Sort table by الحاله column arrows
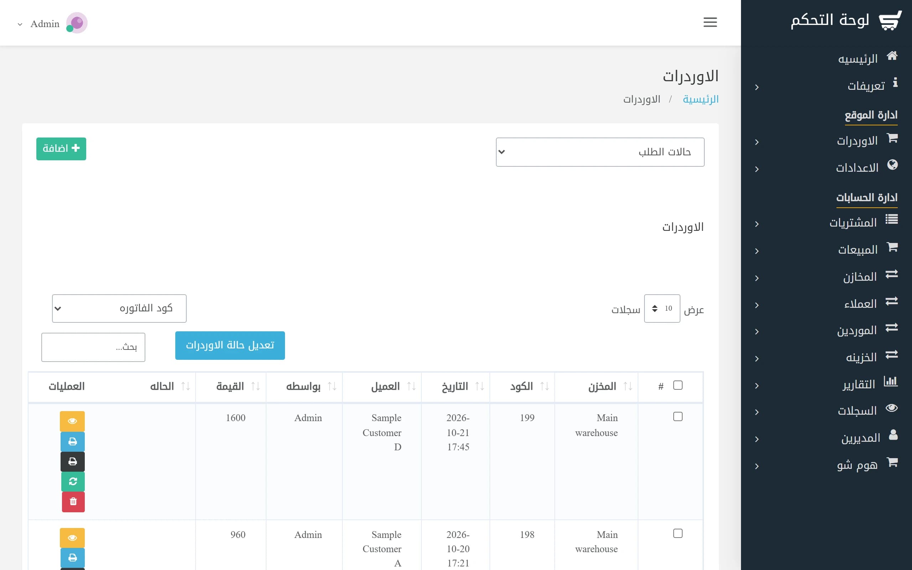Screen dimensions: 912x570 point(185,387)
